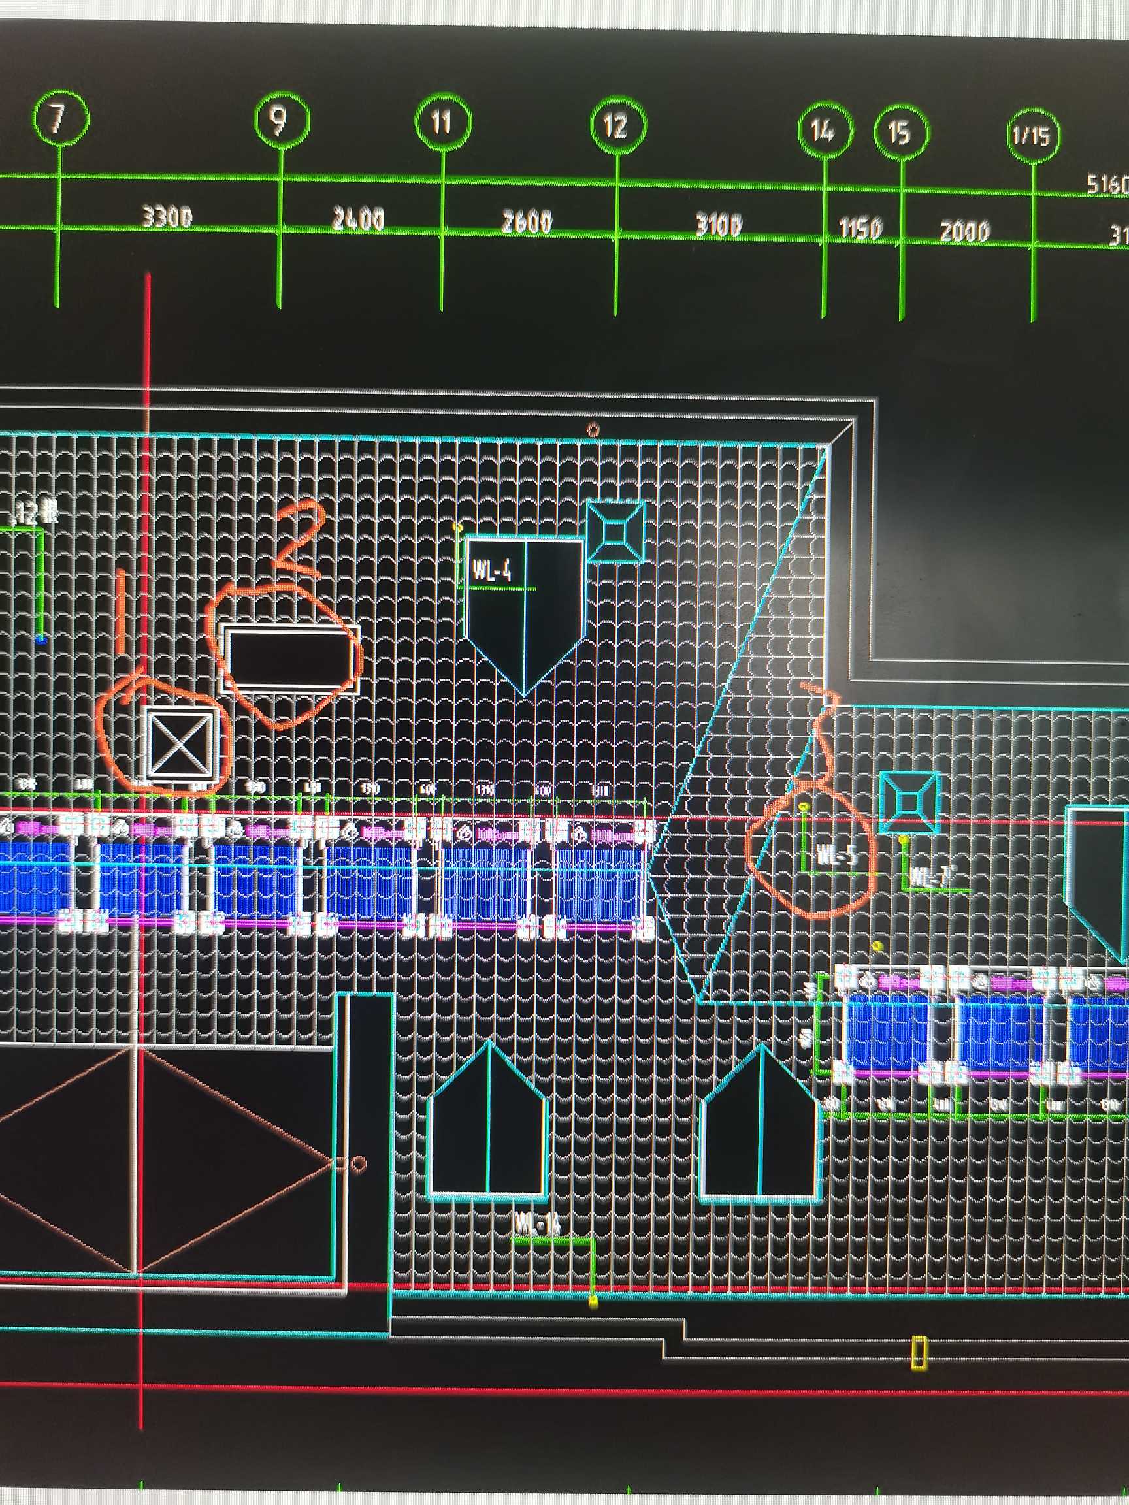Select the WL-1 label beneath the dormers
This screenshot has width=1129, height=1505.
tap(537, 1224)
